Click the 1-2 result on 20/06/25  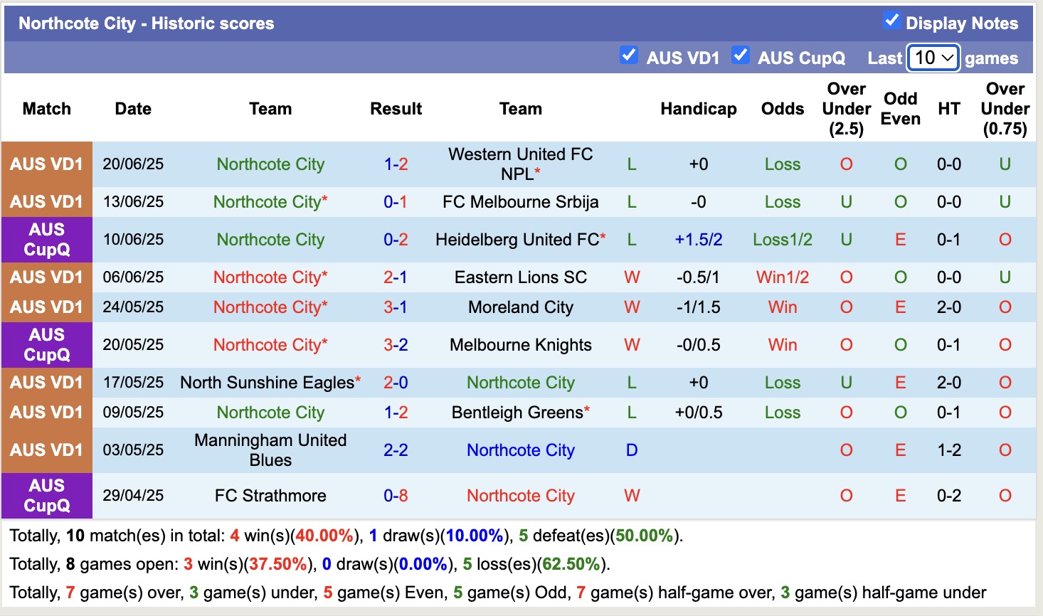(396, 164)
